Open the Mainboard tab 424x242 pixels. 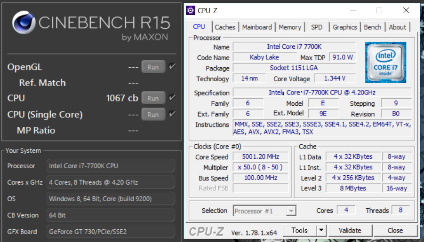coord(257,27)
